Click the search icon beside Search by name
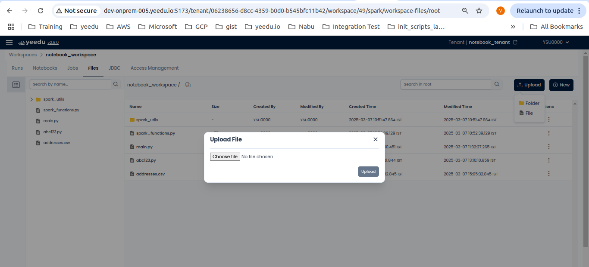 [116, 84]
